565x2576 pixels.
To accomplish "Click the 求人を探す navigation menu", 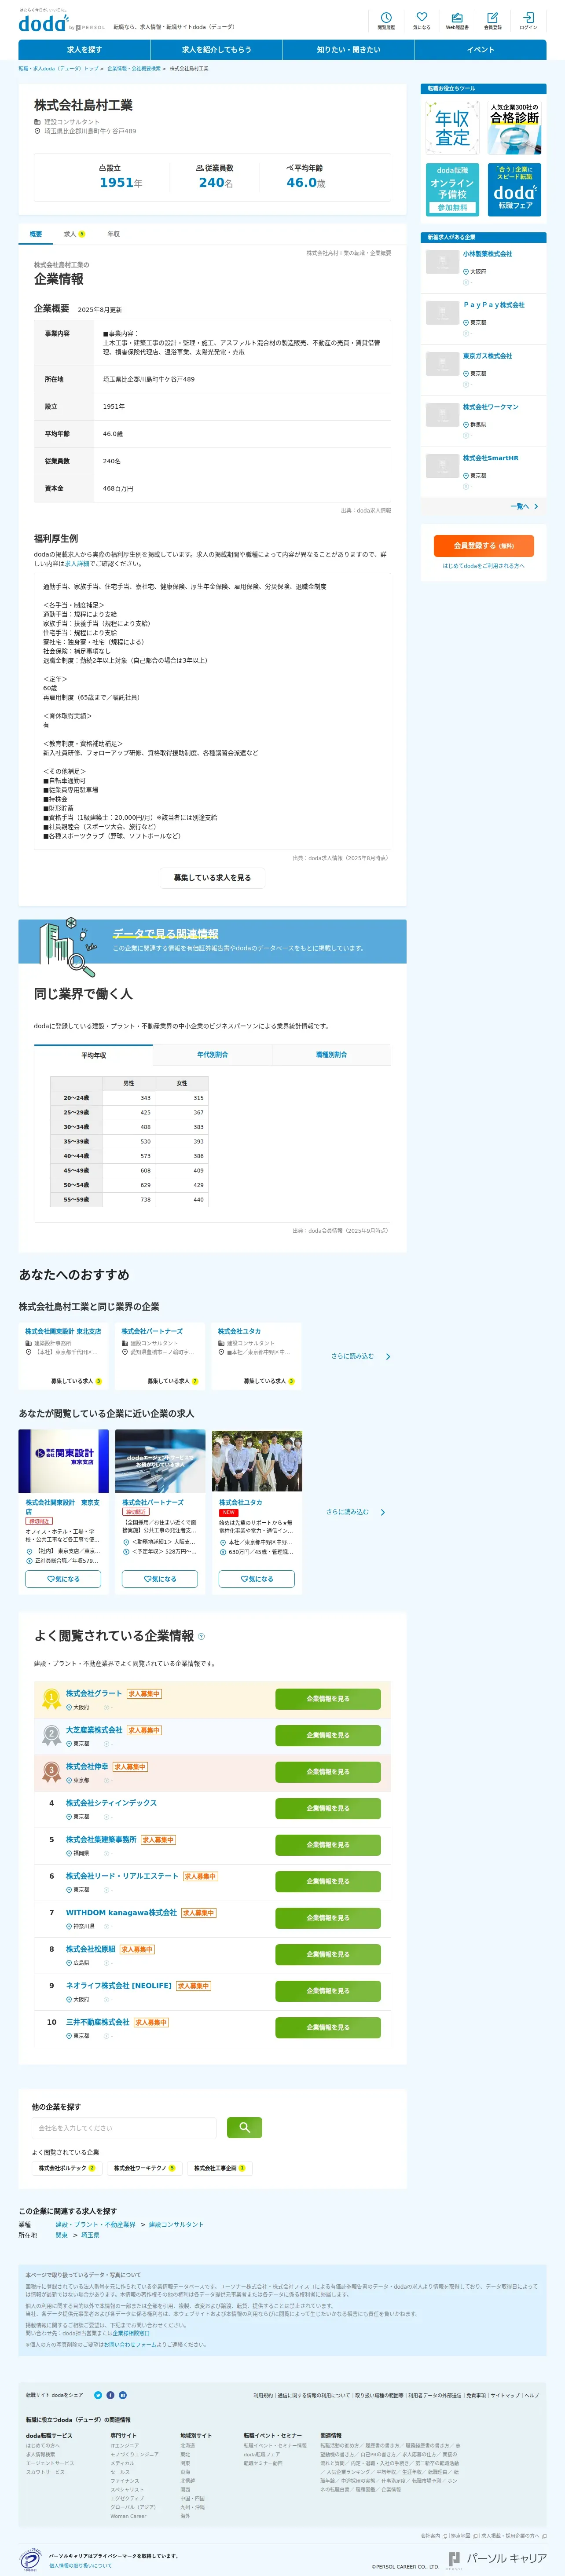I will (x=84, y=50).
